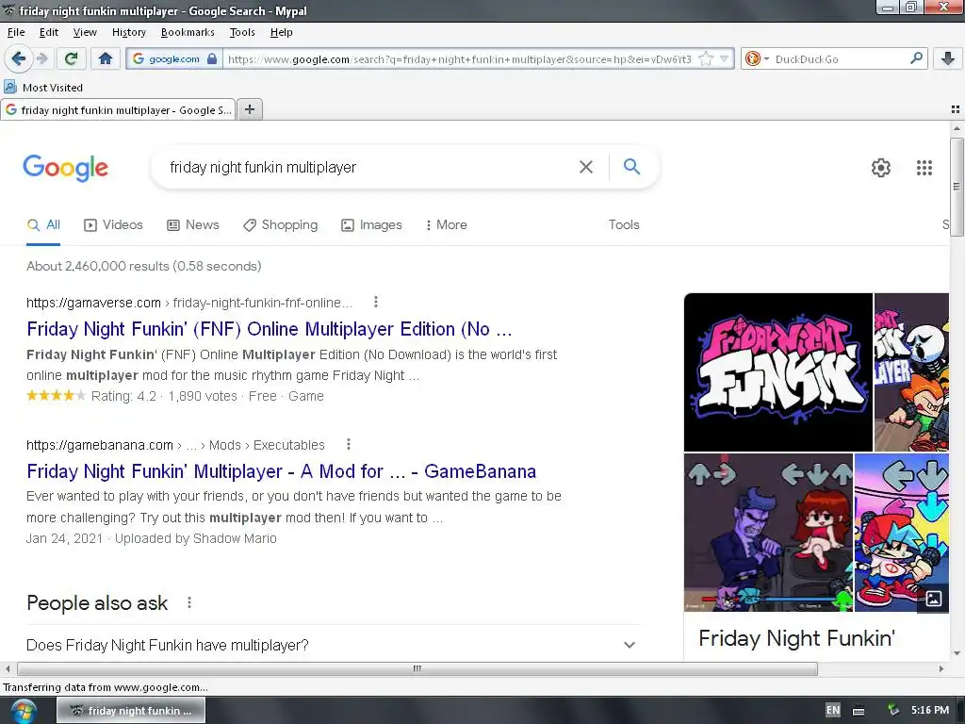Click the 'About 2,460,000 results' count text
This screenshot has width=965, height=724.
tap(144, 266)
